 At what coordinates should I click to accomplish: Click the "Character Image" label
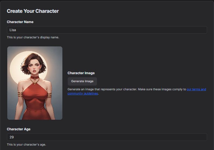point(81,73)
